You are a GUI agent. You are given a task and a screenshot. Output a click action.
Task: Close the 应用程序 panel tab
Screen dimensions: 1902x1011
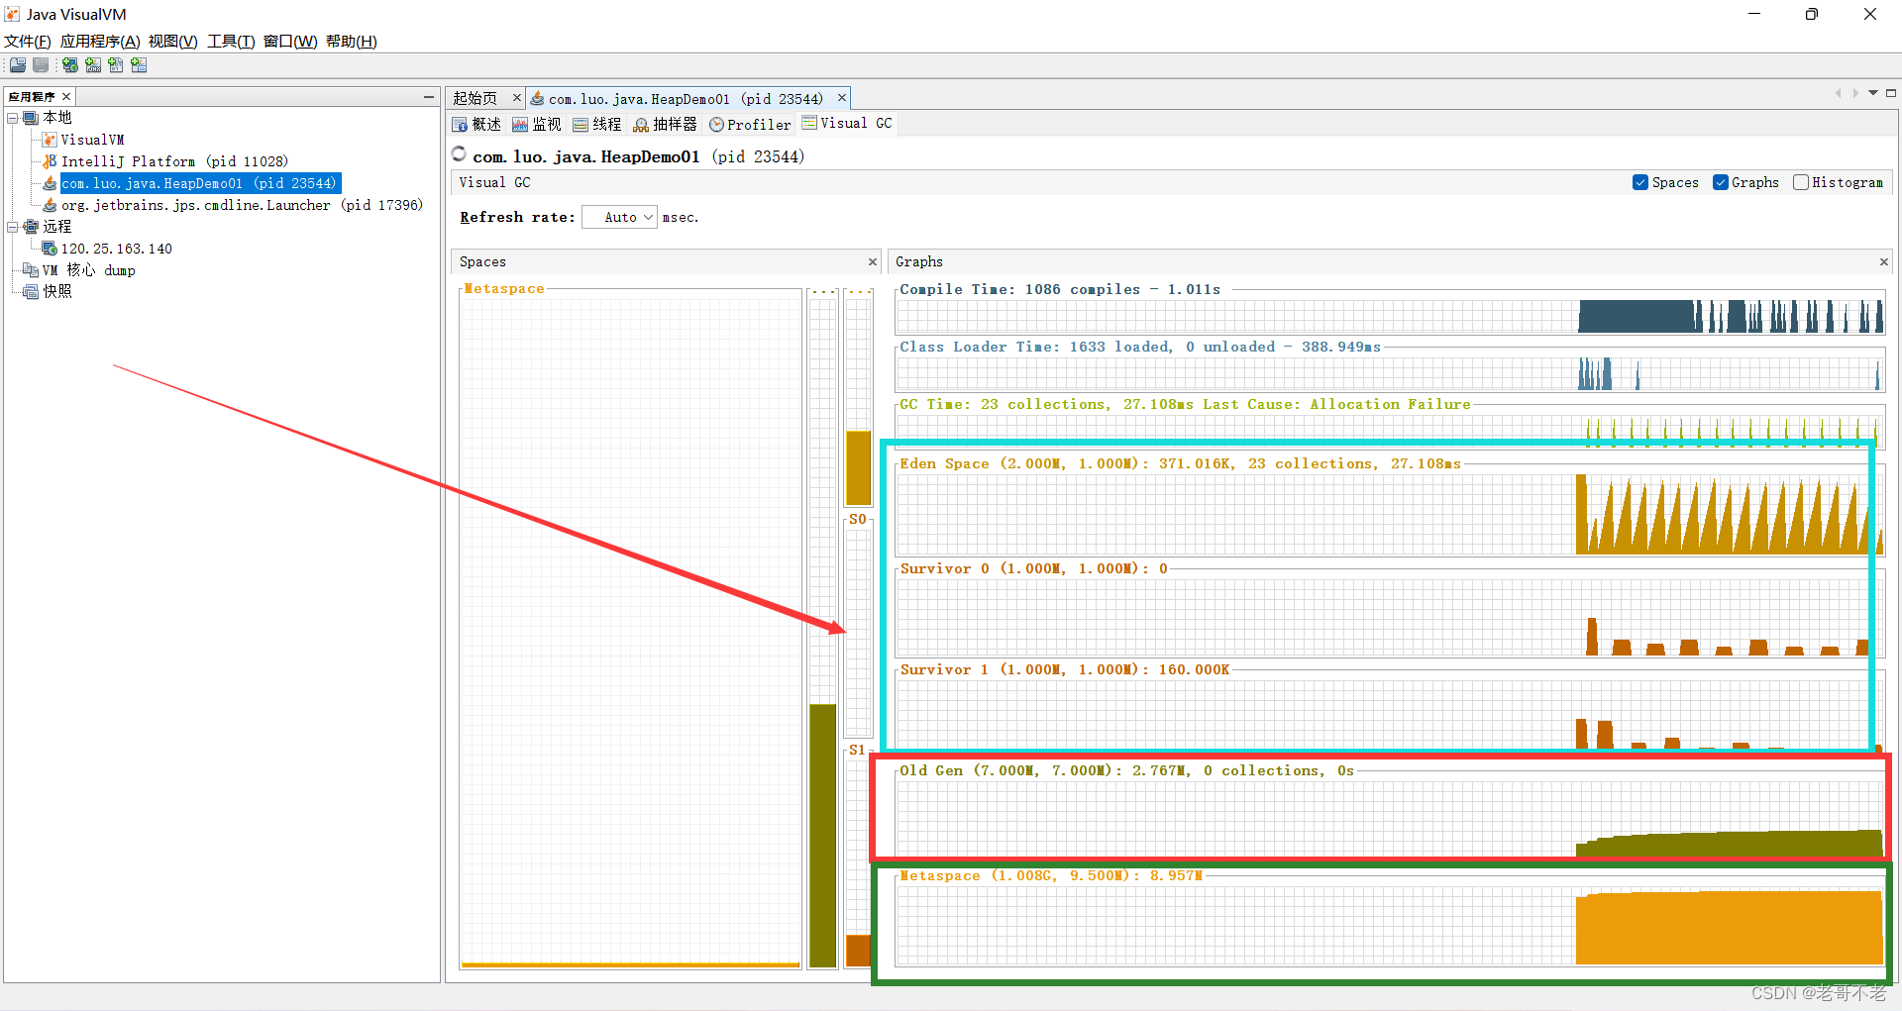[66, 96]
